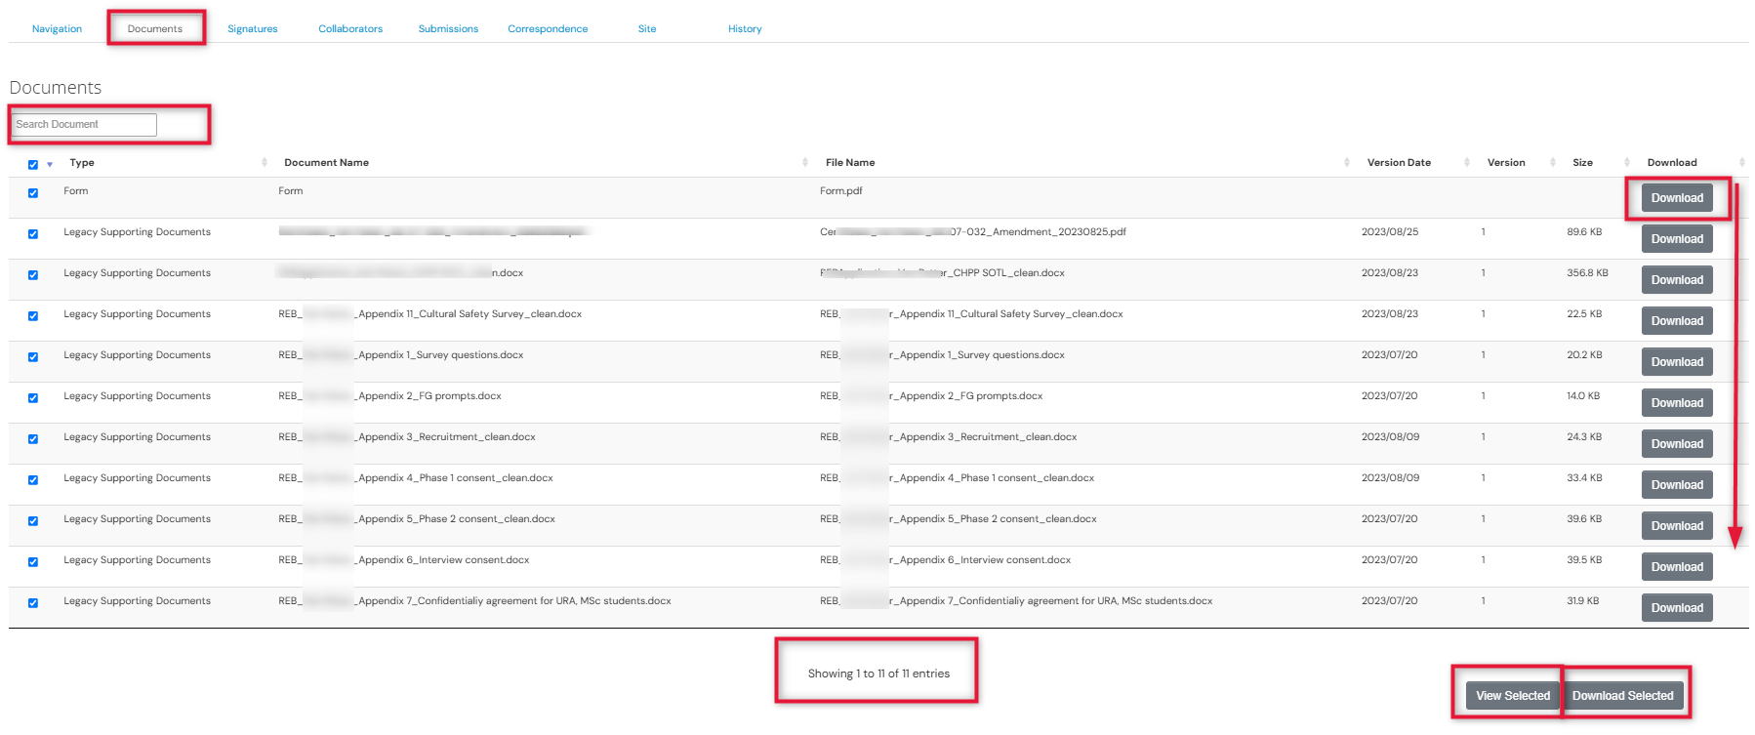This screenshot has height=735, width=1755.
Task: Download the Amendment_20230825.pdf file
Action: [1677, 239]
